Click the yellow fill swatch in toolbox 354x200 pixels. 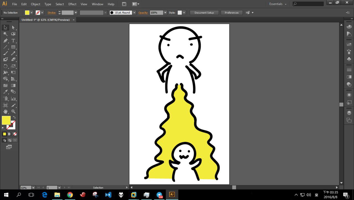[6, 120]
